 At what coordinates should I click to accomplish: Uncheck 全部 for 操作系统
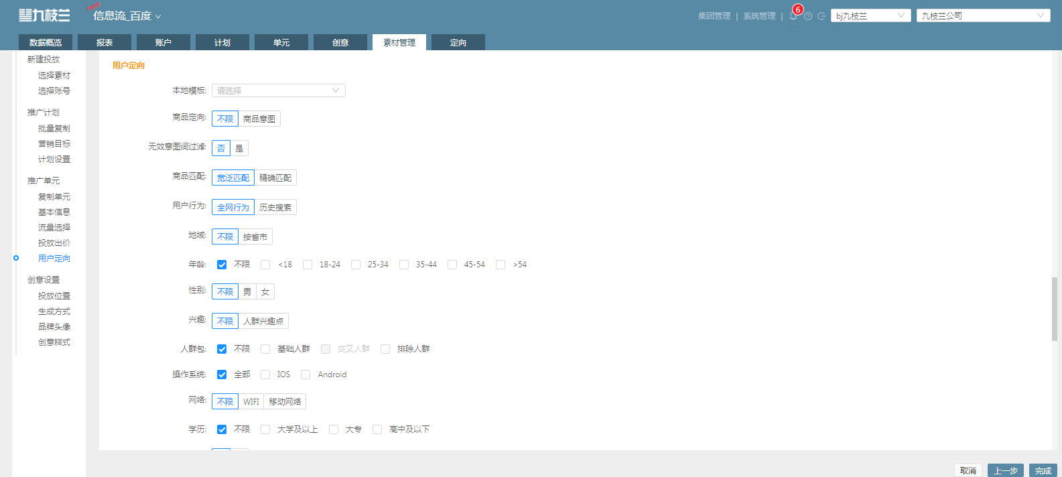coord(222,374)
